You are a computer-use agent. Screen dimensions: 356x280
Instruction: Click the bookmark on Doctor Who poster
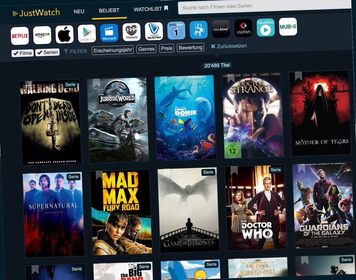(234, 171)
